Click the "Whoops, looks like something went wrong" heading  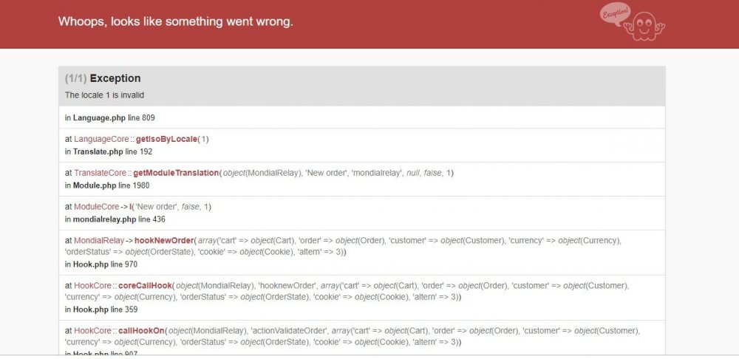(176, 21)
